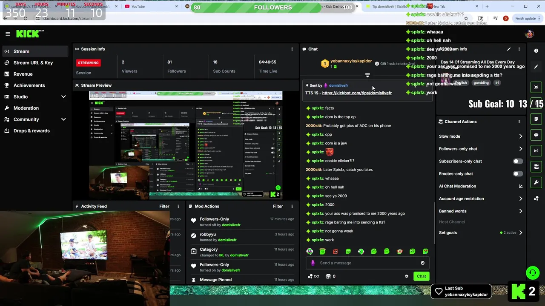Viewport: 545px width, 306px height.
Task: Expand Slow mode options
Action: [x=520, y=136]
